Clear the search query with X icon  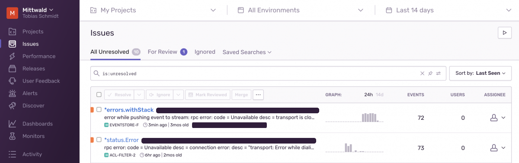pyautogui.click(x=423, y=74)
